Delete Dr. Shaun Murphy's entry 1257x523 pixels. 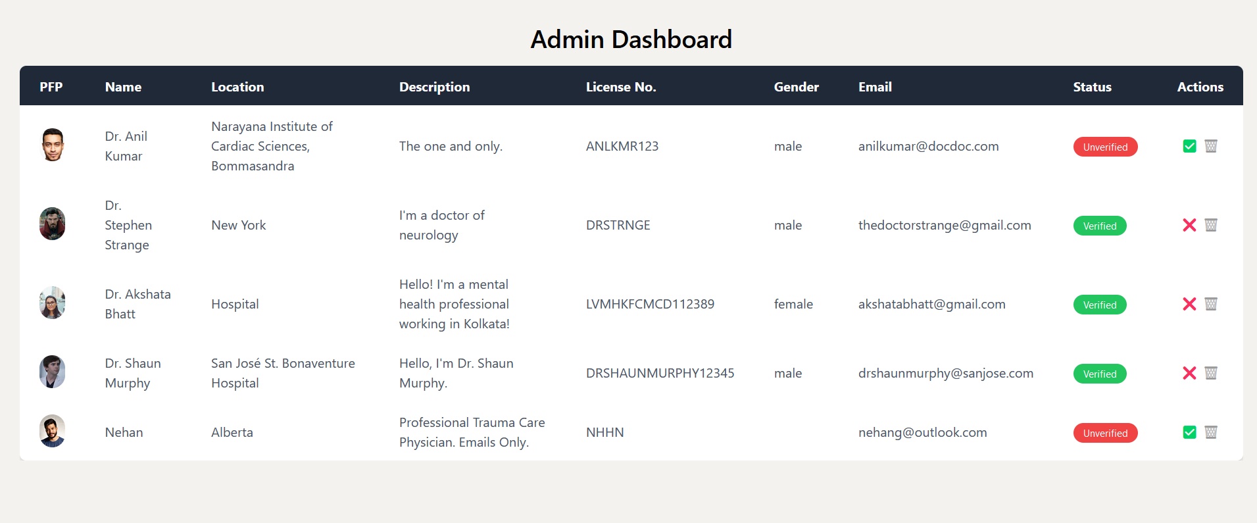point(1211,373)
